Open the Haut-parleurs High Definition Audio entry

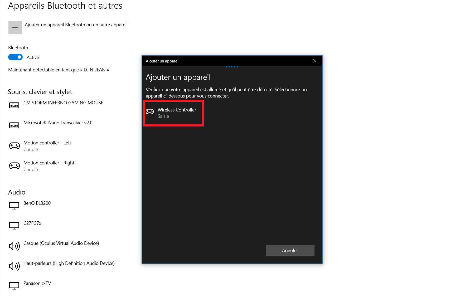pos(69,263)
